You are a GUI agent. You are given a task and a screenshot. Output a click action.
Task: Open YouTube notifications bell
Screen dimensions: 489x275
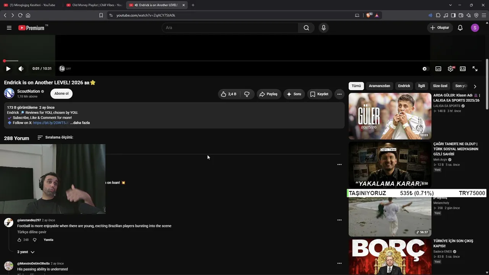coord(460,28)
